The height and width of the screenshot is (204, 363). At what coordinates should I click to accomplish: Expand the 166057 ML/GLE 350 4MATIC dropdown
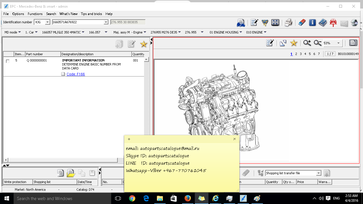pyautogui.click(x=83, y=32)
